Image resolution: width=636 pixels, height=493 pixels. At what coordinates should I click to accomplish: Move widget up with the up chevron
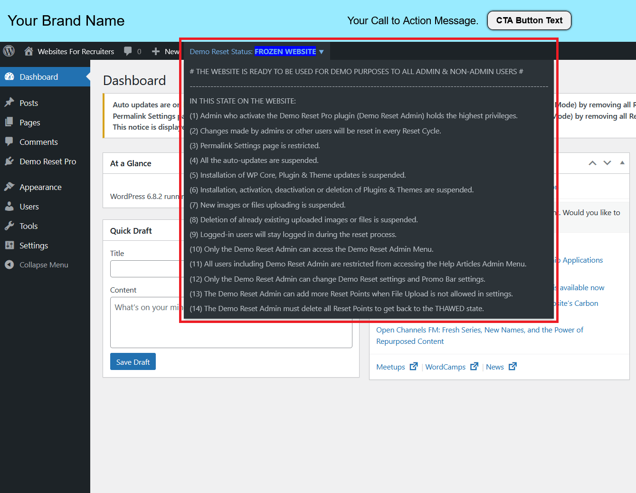[592, 163]
